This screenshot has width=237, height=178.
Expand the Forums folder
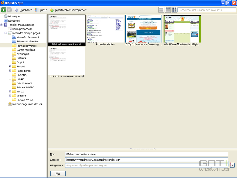[x=10, y=67]
